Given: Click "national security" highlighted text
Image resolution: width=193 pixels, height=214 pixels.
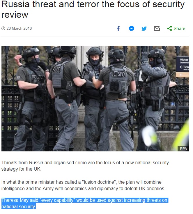Looking at the screenshot, I should 18,206.
